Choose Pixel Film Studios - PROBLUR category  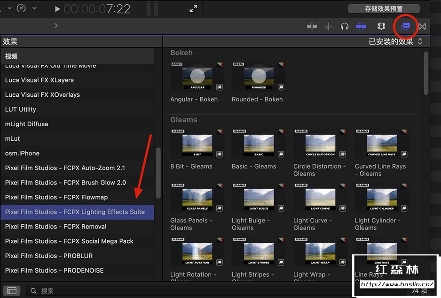(x=49, y=256)
